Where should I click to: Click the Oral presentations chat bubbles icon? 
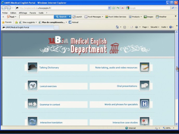tap(144, 86)
